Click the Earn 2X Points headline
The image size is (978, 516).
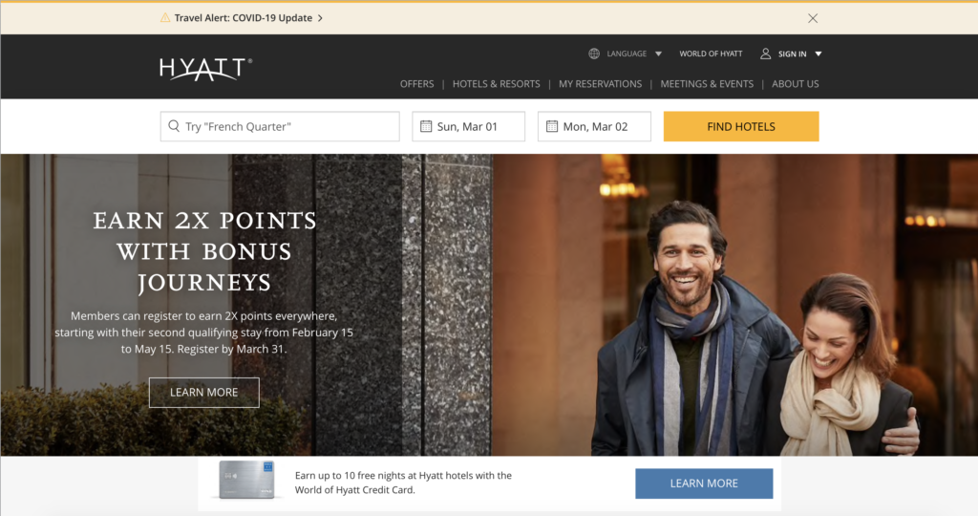click(x=204, y=251)
